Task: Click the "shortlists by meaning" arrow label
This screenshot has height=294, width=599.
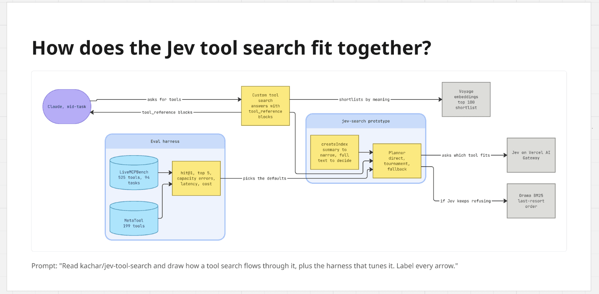Action: click(x=364, y=100)
